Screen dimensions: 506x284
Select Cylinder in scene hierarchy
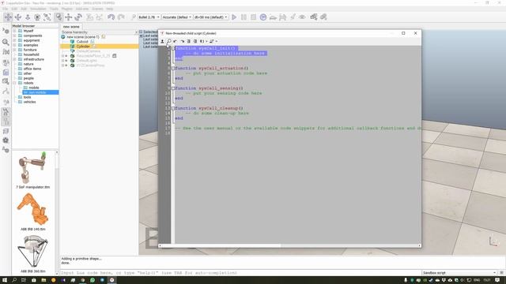pos(83,47)
